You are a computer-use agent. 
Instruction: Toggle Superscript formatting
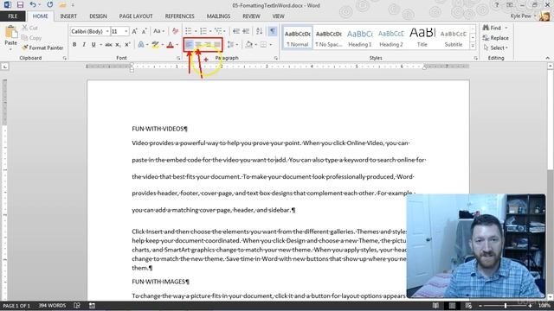[x=127, y=45]
